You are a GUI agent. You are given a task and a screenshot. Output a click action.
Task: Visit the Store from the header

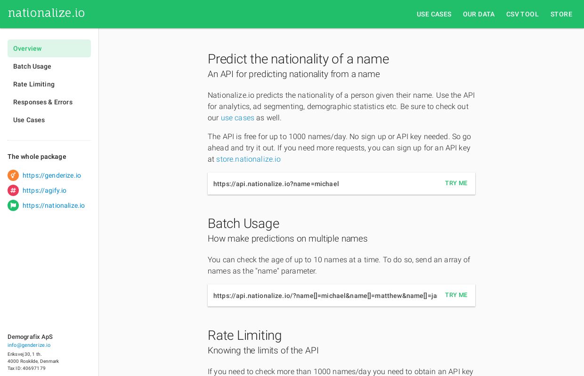click(561, 14)
